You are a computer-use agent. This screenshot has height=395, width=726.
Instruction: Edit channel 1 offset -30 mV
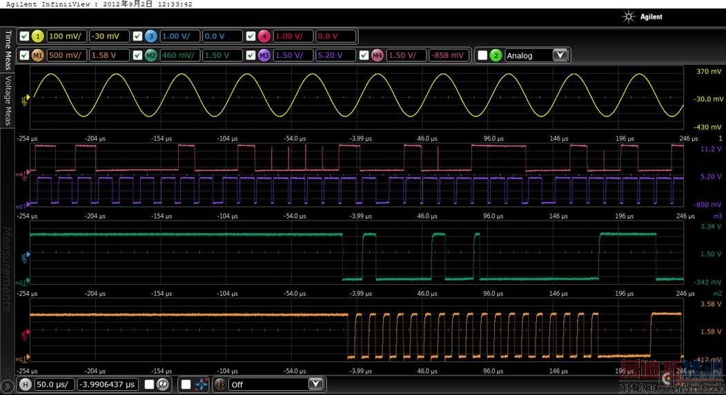[109, 36]
